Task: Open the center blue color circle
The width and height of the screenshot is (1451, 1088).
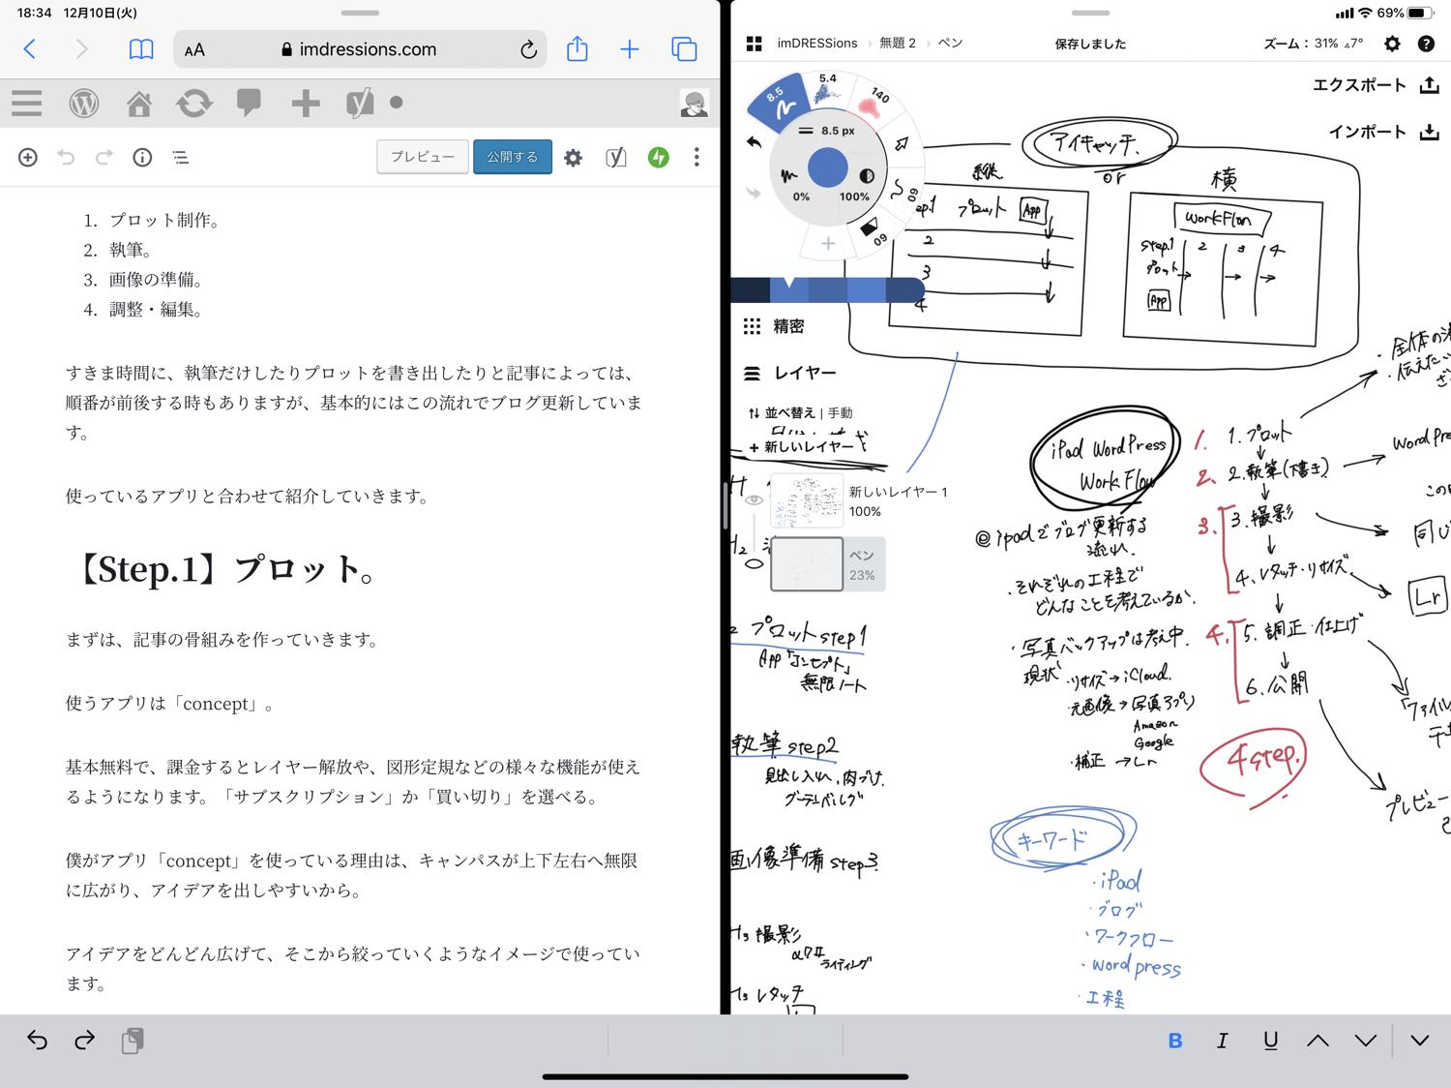Action: click(x=828, y=167)
